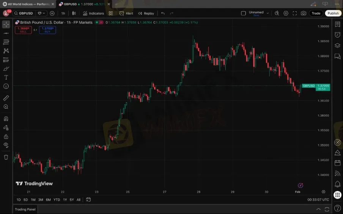This screenshot has width=343, height=214.
Task: Click the Publish button
Action: pyautogui.click(x=333, y=13)
